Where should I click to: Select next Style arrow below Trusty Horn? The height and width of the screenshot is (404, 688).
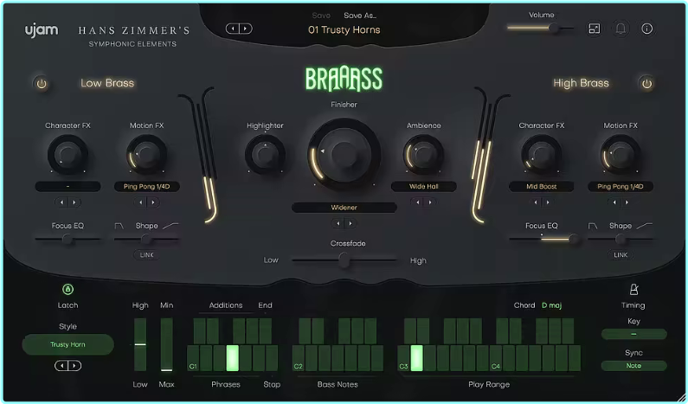pos(74,365)
